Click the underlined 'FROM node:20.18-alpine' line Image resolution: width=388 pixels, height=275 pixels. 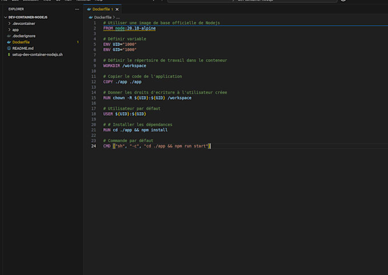click(130, 28)
